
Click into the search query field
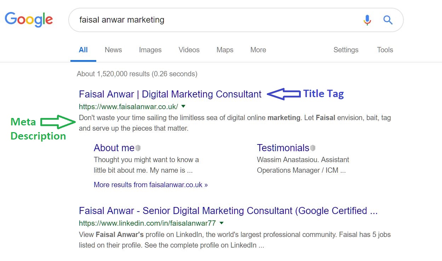pos(216,20)
